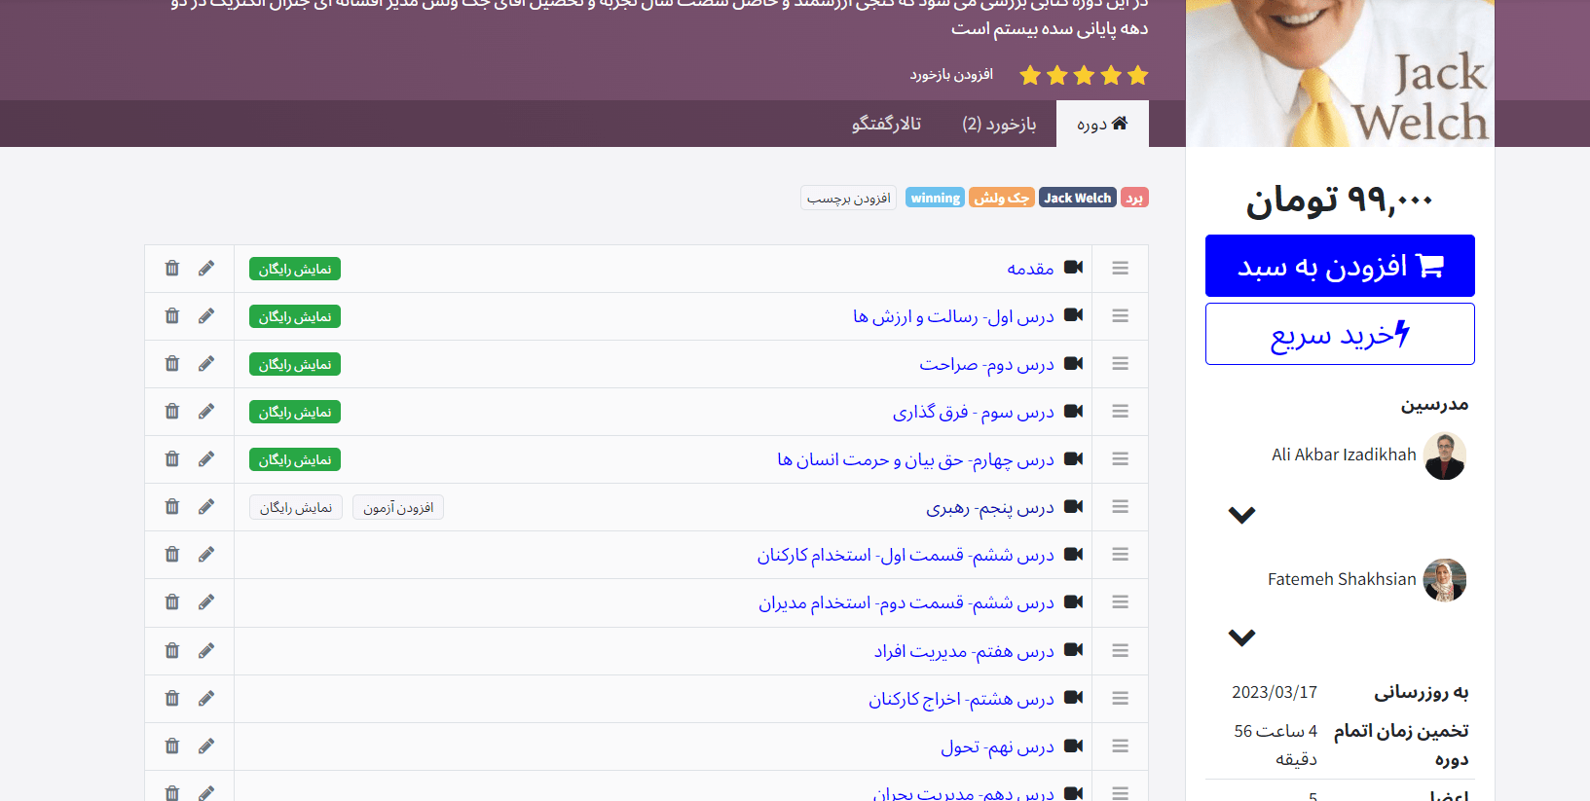1590x801 pixels.
Task: Toggle نمایش رایگان for درس سوم lesson
Action: point(295,412)
